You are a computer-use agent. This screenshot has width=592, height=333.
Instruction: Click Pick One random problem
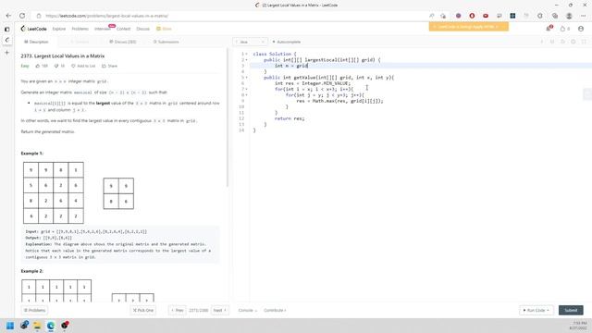click(x=143, y=311)
